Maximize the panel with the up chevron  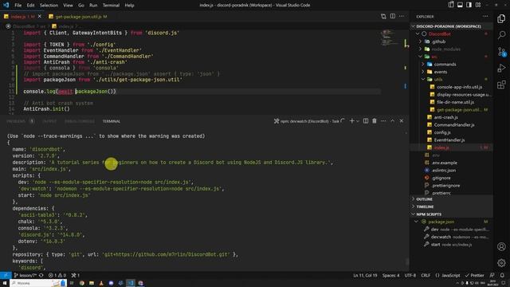click(393, 121)
